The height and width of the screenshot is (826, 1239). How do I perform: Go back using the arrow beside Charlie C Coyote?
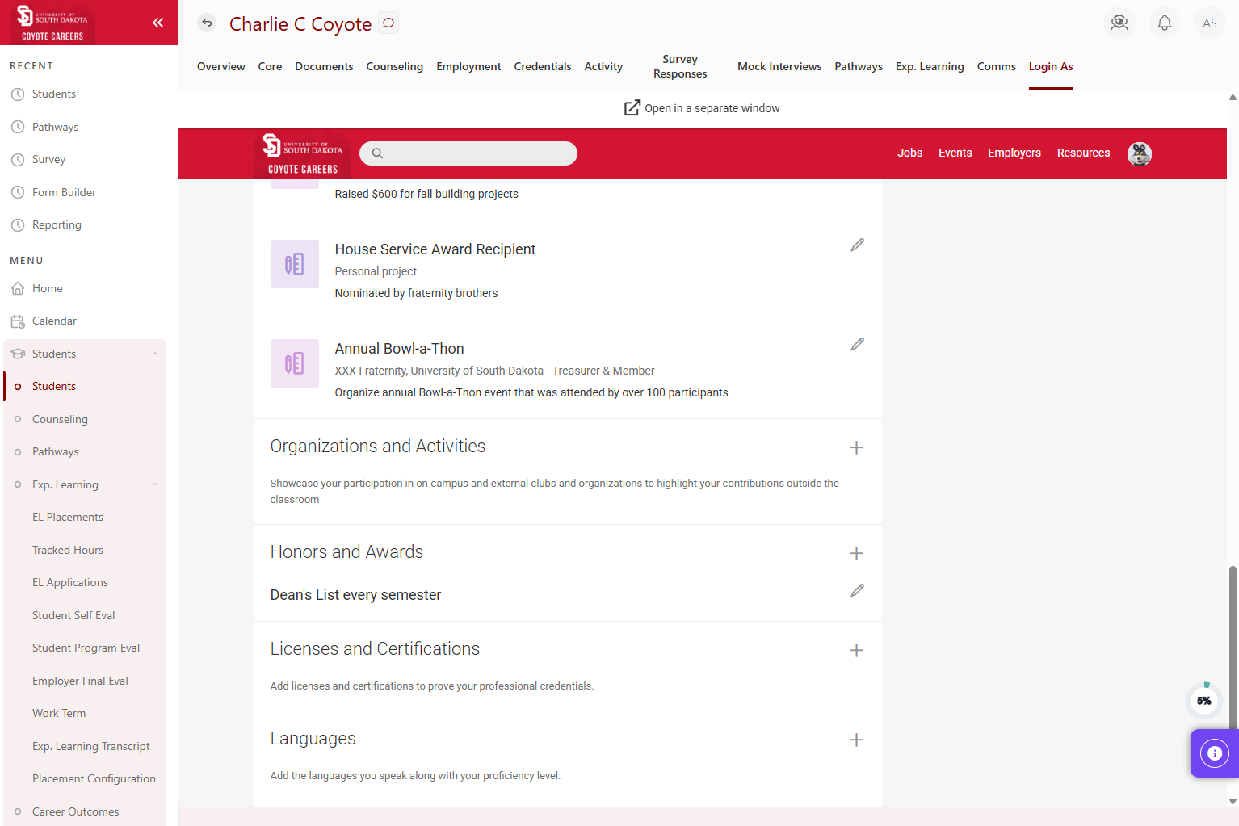click(x=208, y=23)
